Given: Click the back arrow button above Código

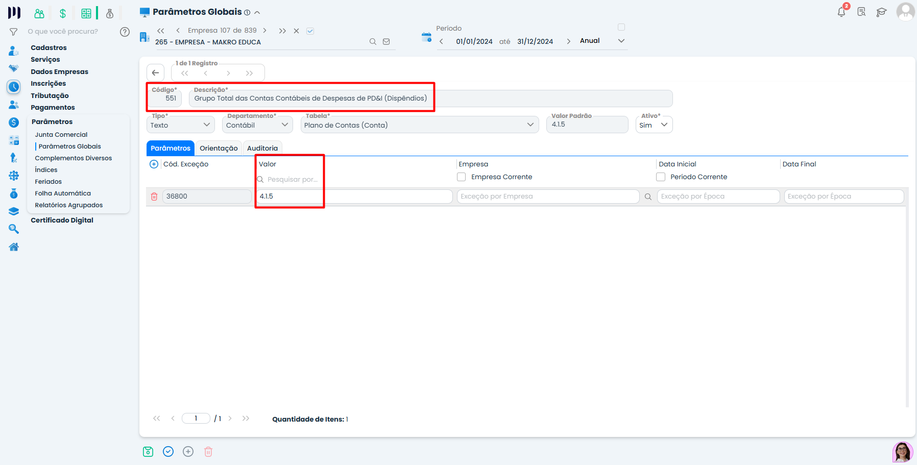Looking at the screenshot, I should pyautogui.click(x=156, y=72).
